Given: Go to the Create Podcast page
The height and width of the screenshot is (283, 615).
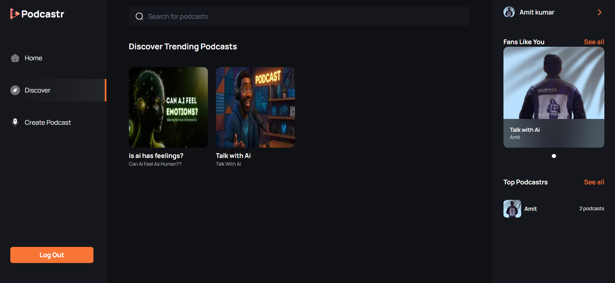Looking at the screenshot, I should pos(48,122).
